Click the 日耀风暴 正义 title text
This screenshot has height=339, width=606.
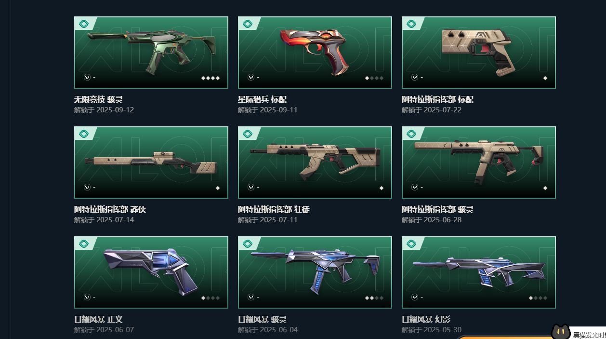tap(98, 320)
